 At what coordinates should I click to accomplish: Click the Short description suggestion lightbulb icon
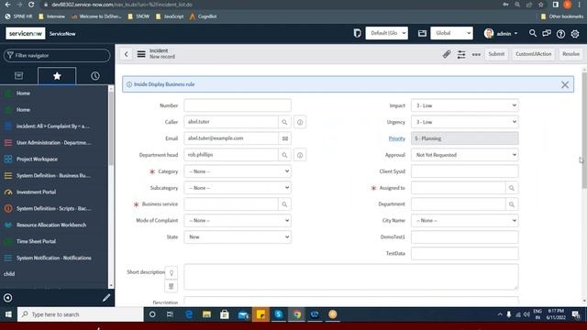point(172,273)
